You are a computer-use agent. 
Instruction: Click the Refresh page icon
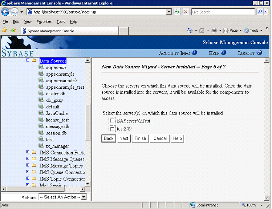click(177, 12)
